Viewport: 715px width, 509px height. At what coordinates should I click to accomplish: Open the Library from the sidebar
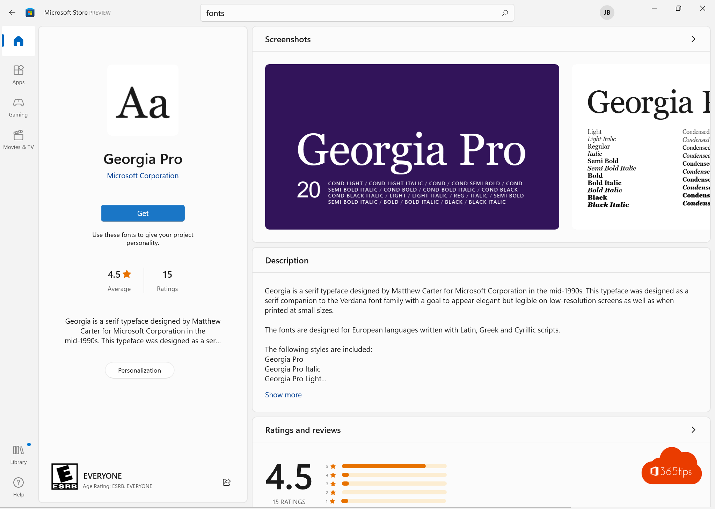point(18,453)
